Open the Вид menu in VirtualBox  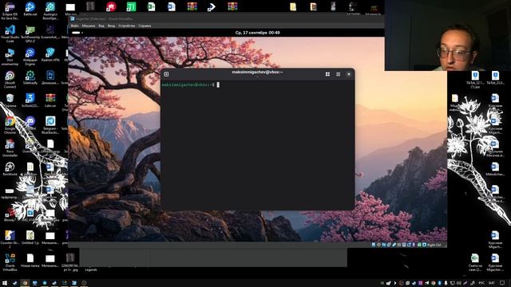point(101,26)
